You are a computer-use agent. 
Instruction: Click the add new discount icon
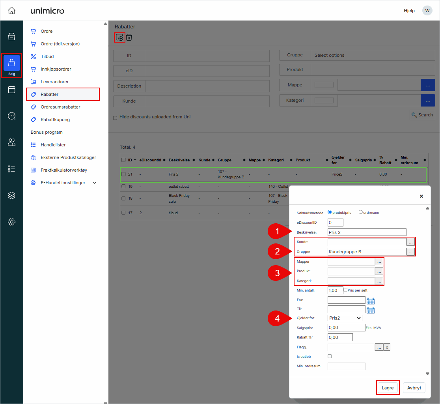[x=119, y=37]
